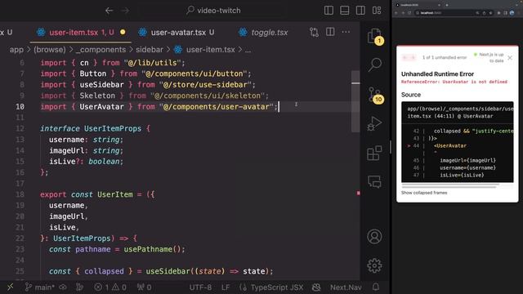This screenshot has height=294, width=523.
Task: Select _components breadcrumb segment
Action: [101, 50]
